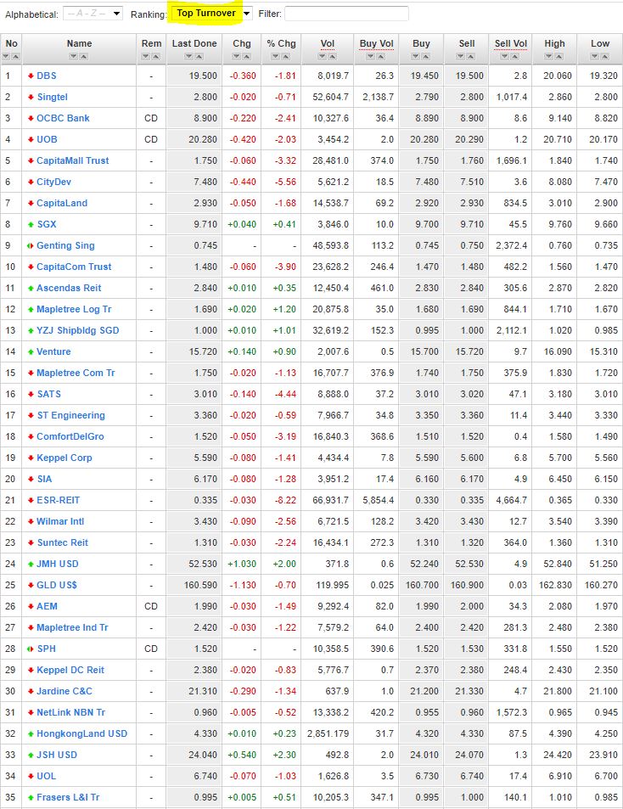Click up arrow under Chg header

246,56
